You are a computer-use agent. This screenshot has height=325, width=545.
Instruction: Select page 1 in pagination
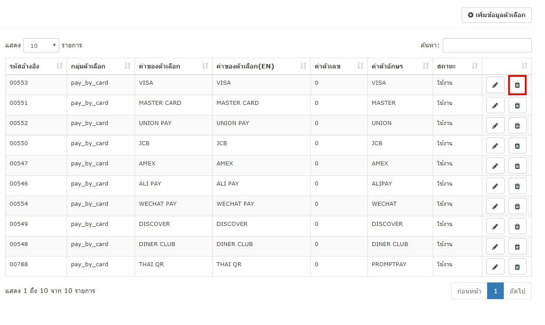click(495, 291)
